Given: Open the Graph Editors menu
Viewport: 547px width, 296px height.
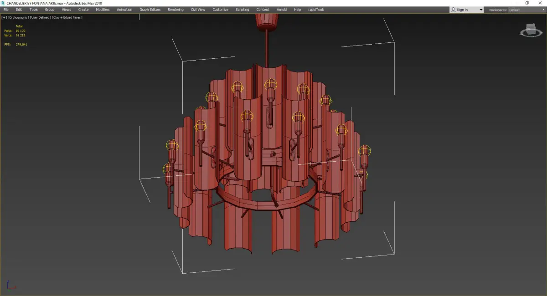Looking at the screenshot, I should [150, 10].
